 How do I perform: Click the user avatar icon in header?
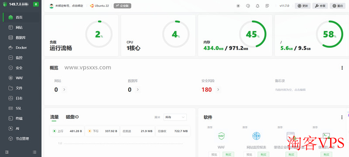tap(51, 6)
